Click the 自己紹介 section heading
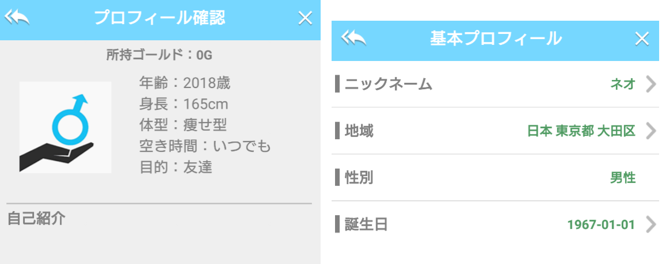The width and height of the screenshot is (662, 264). coord(36,219)
